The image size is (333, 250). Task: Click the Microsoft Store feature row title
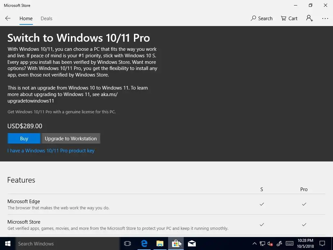(24, 222)
